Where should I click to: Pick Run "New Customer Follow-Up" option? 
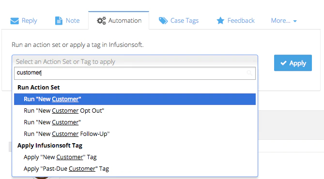click(135, 134)
